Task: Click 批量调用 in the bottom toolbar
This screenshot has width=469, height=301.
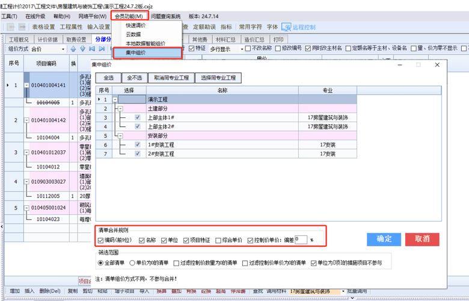Action: [x=357, y=291]
